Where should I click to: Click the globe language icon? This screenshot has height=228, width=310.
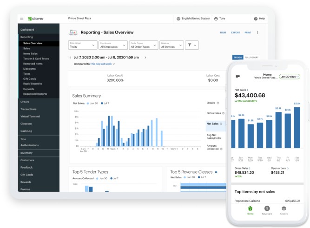[178, 19]
